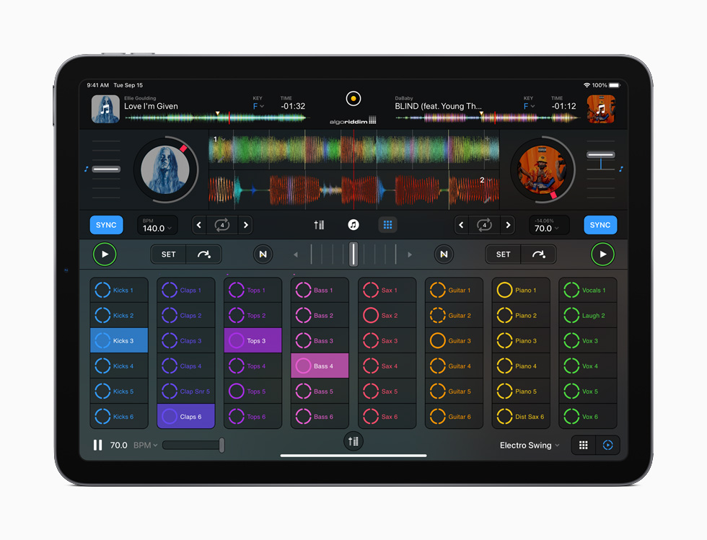Enable SYNC on the left deck
Screen dimensions: 707x540
click(106, 224)
